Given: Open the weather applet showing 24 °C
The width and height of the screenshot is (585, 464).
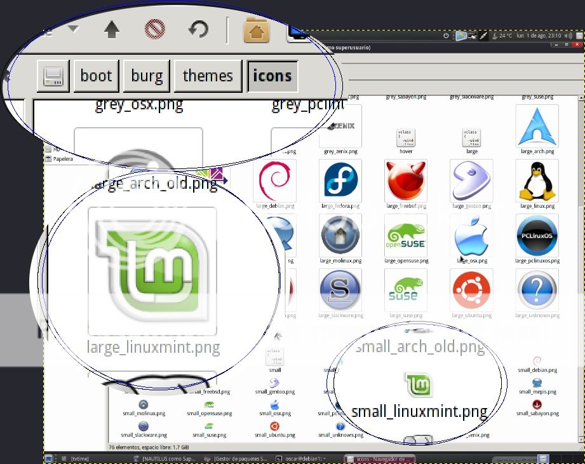Looking at the screenshot, I should pos(501,36).
